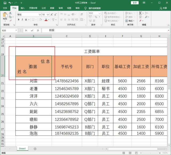Confirm the cell entry with checkmark
Image resolution: width=171 pixels, height=155 pixels.
pos(32,30)
